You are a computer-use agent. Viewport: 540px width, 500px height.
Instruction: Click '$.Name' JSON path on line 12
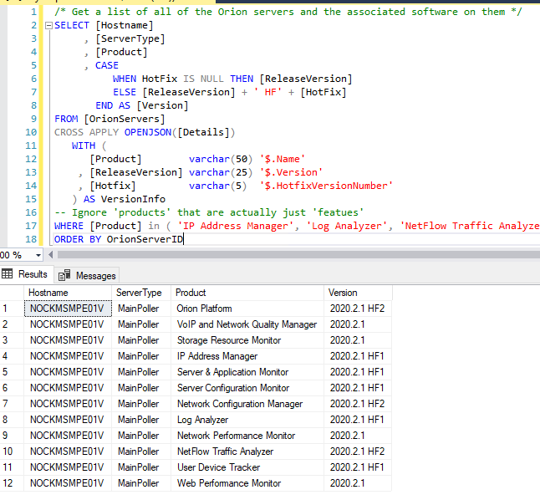[x=283, y=159]
